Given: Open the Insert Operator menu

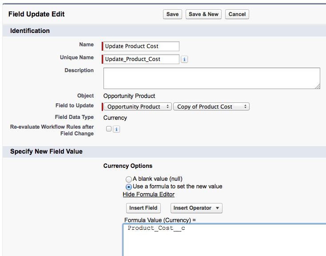Looking at the screenshot, I should click(x=196, y=208).
